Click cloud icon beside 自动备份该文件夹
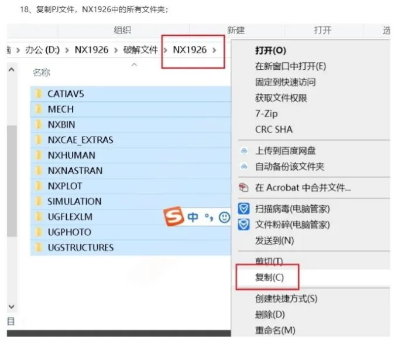Image resolution: width=405 pixels, height=346 pixels. [x=244, y=167]
